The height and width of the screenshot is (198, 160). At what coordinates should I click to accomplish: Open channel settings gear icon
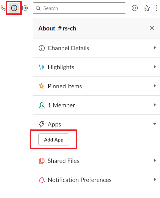click(x=25, y=8)
